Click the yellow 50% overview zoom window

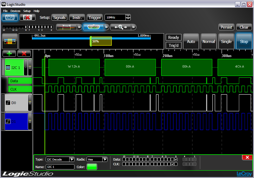tap(101, 41)
